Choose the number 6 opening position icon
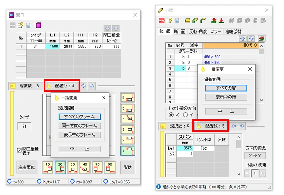The image size is (284, 195). coord(128,98)
